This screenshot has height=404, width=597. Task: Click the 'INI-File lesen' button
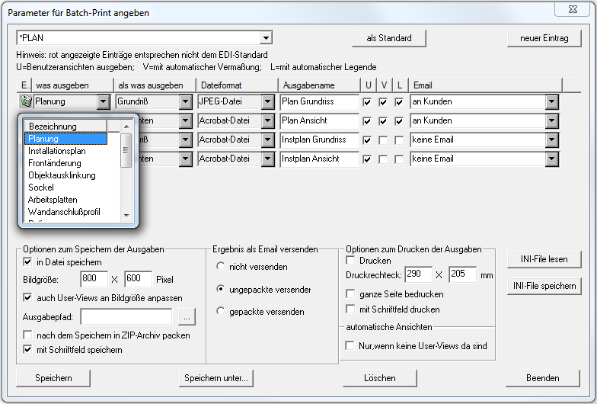click(x=544, y=259)
